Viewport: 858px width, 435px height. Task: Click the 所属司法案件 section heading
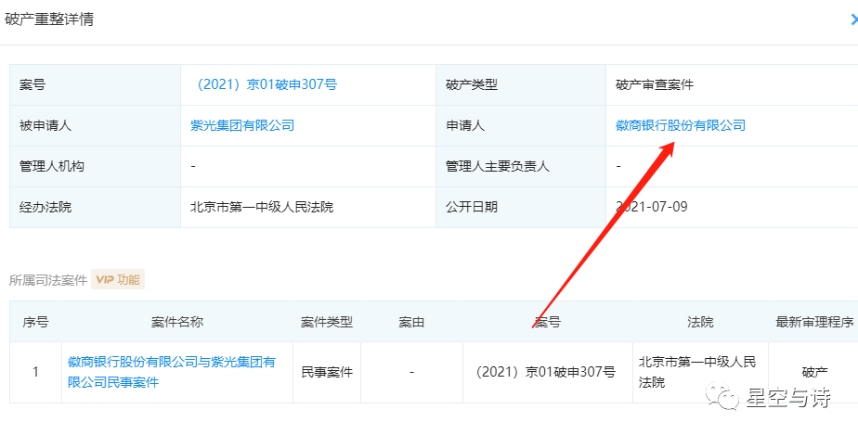coord(48,280)
